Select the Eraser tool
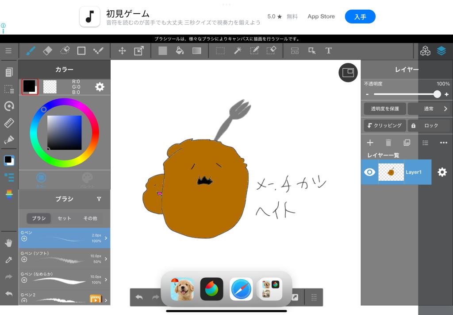453x315 pixels. coord(48,51)
